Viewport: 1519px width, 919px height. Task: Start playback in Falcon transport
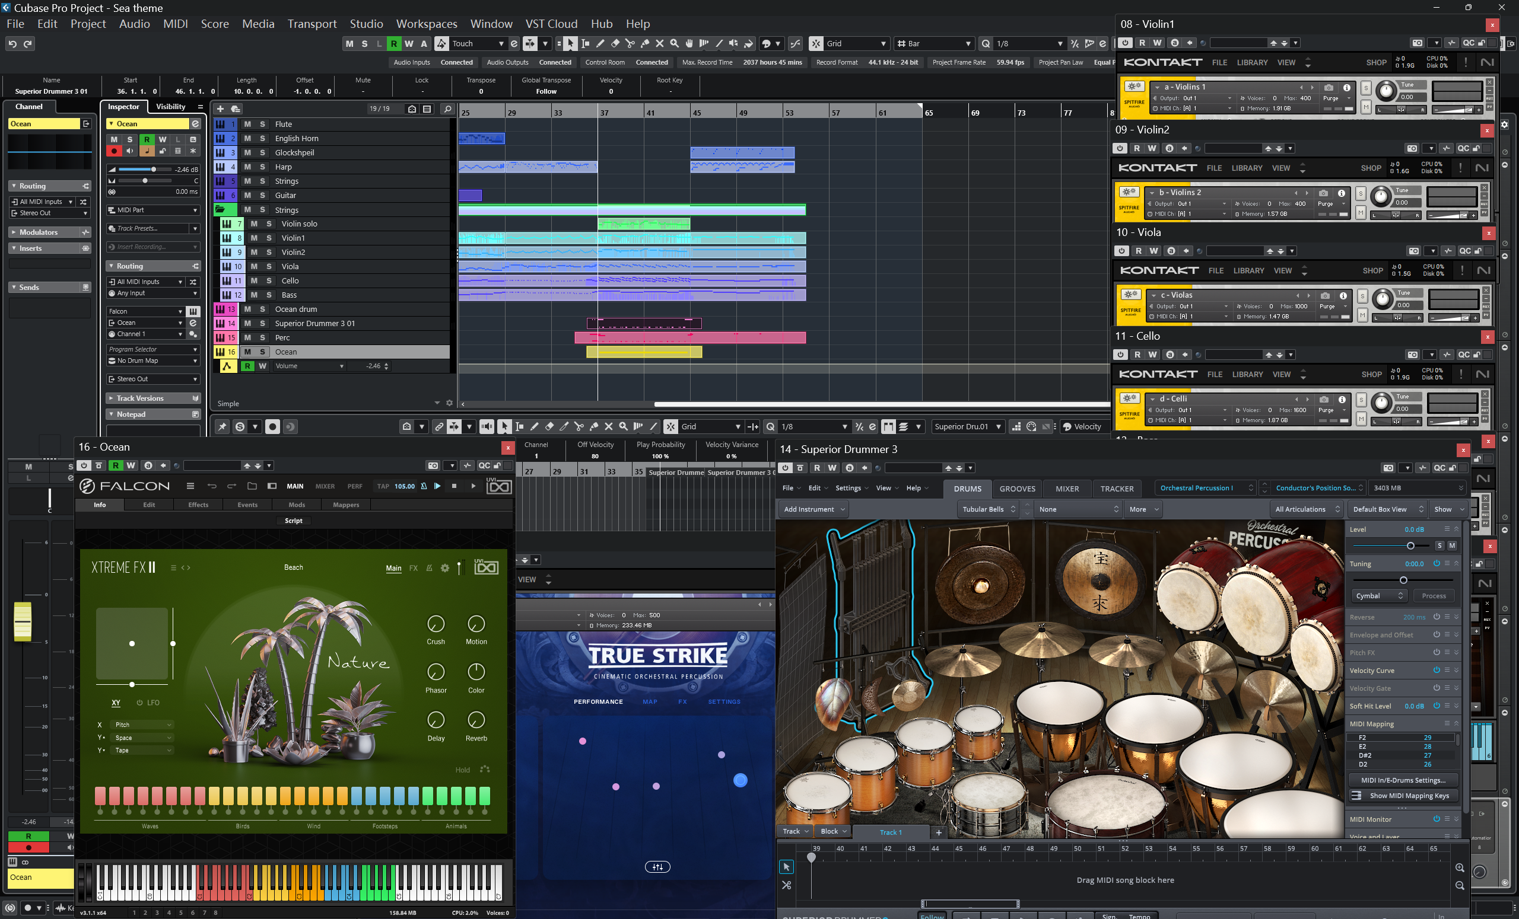tap(474, 486)
